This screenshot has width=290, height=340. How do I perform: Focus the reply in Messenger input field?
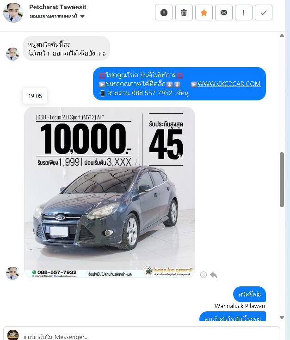(x=149, y=337)
